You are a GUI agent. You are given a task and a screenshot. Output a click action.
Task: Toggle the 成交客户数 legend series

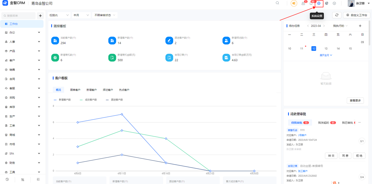88,100
